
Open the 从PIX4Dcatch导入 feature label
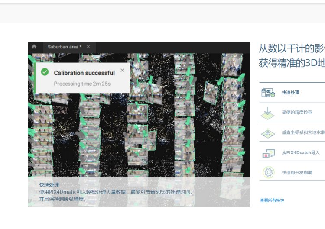[300, 153]
